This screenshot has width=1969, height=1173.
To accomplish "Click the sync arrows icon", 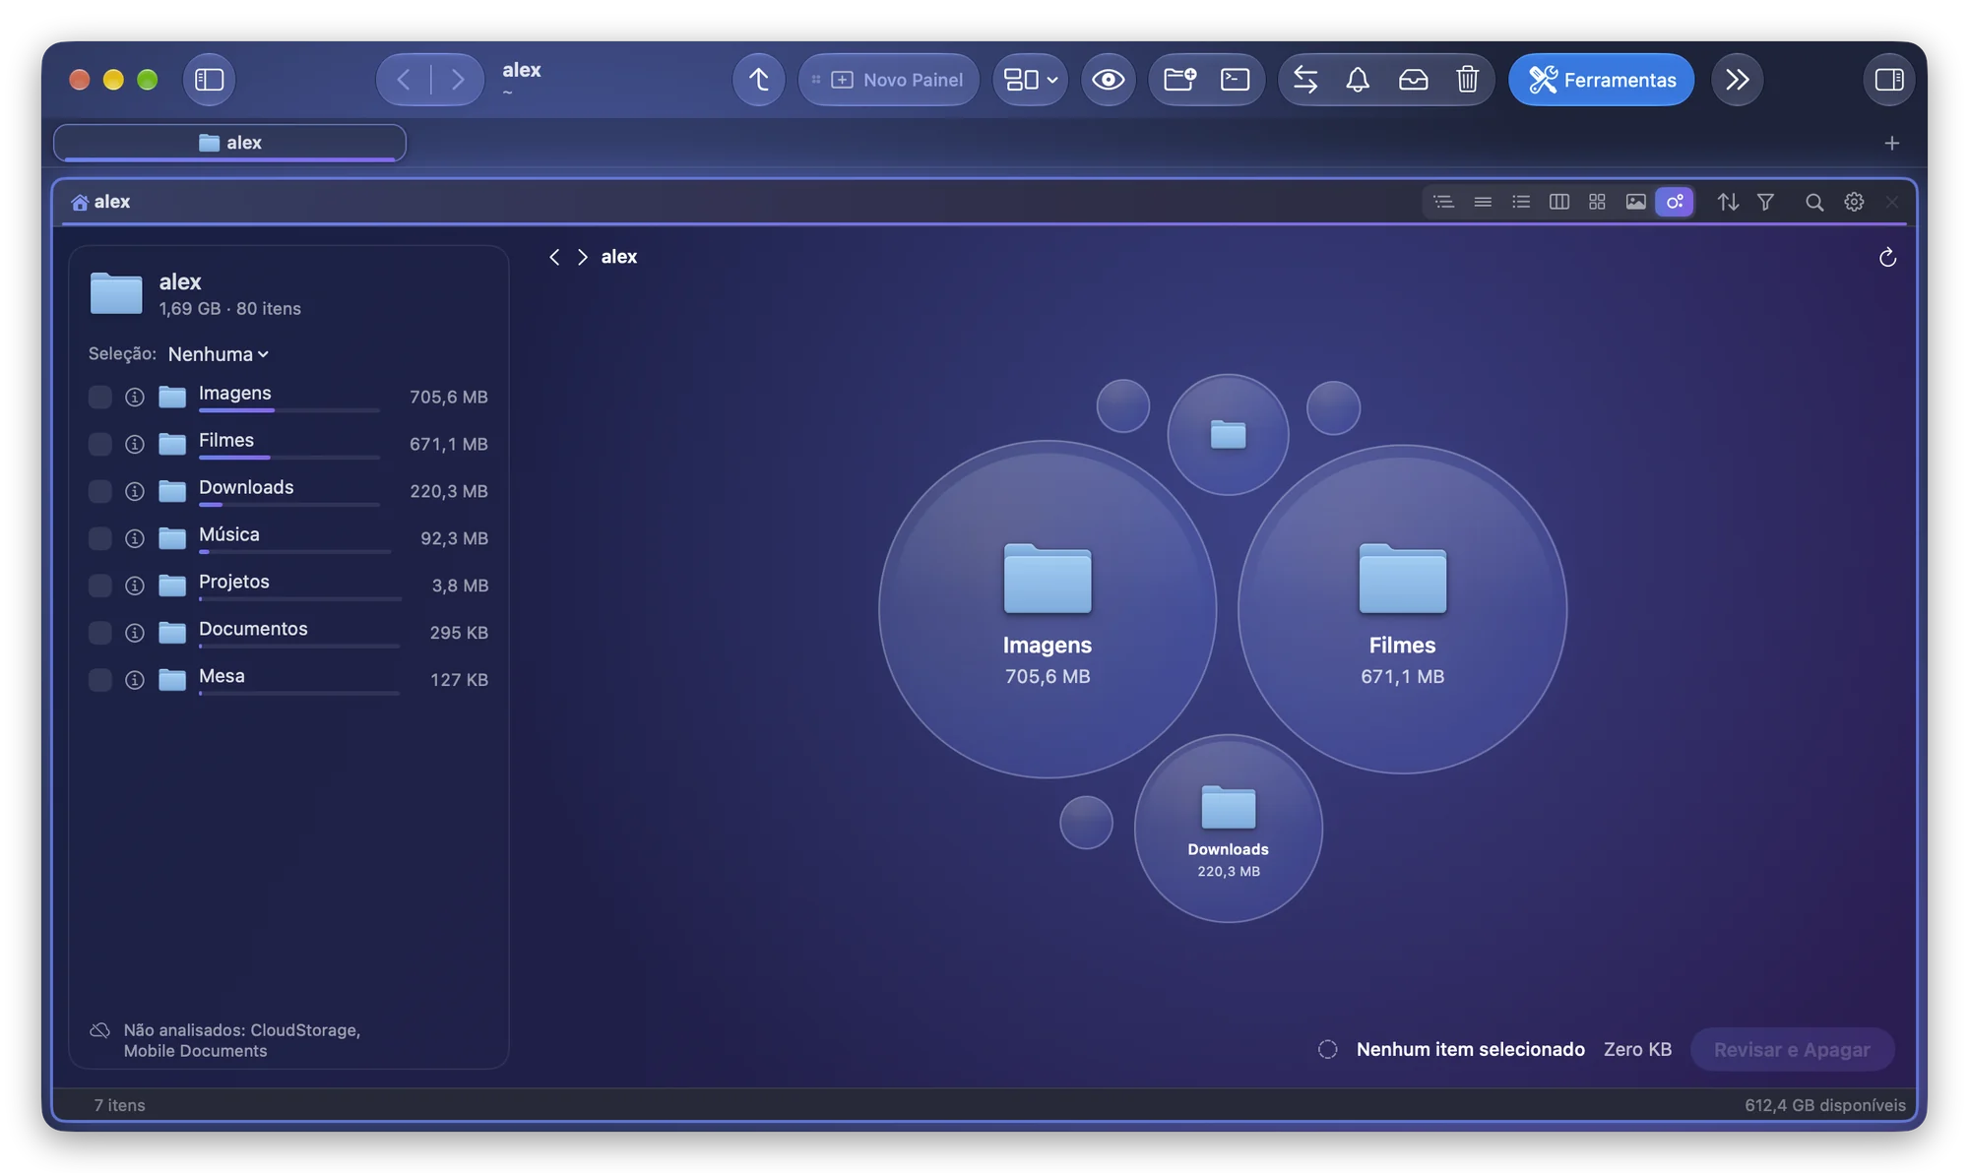I will [1305, 80].
